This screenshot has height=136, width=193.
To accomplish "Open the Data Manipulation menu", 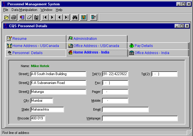I will coord(24,10).
